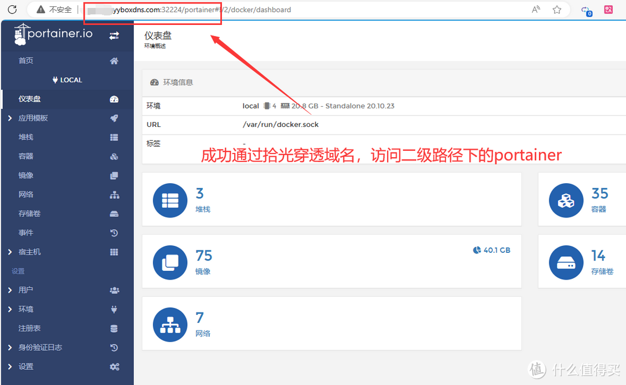Click the rocket icon for 应用模板
This screenshot has width=626, height=385.
[x=114, y=118]
